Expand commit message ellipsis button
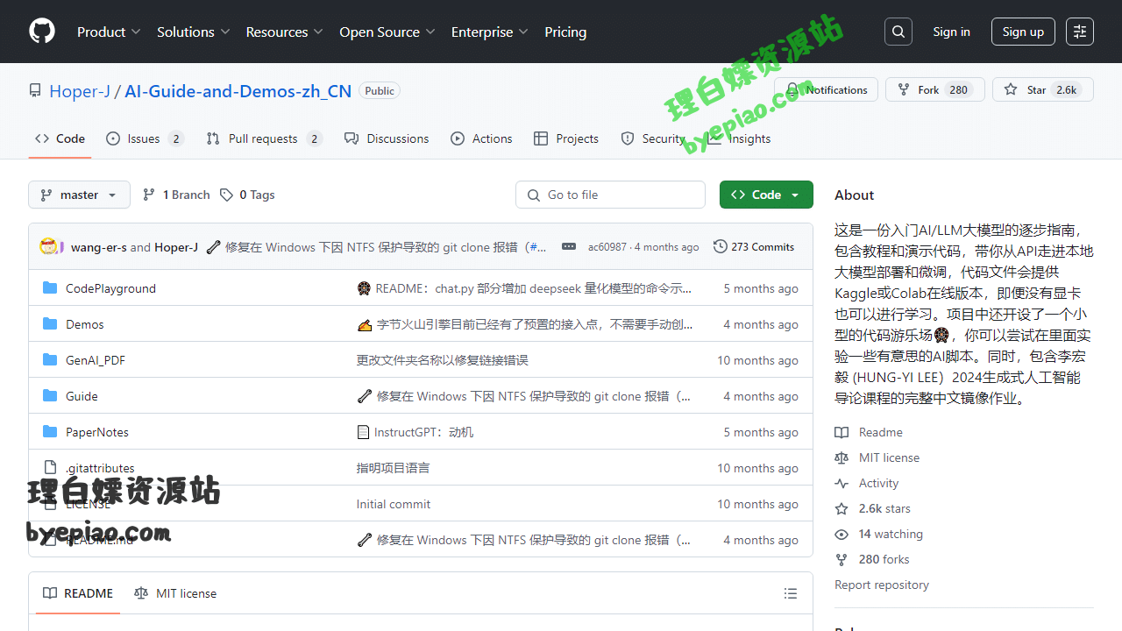Viewport: 1122px width, 631px height. coord(569,247)
